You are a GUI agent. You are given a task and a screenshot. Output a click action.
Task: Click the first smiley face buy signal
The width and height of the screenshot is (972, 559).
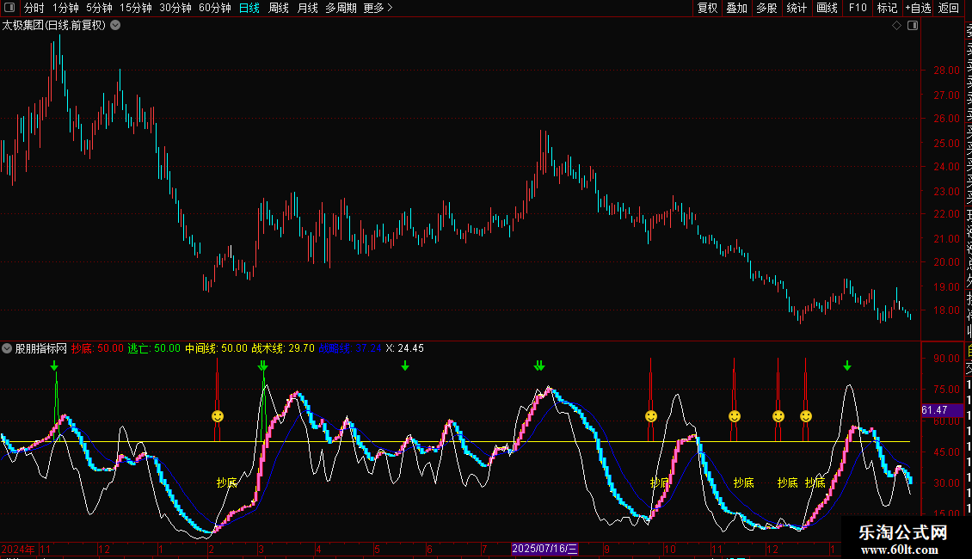coord(218,416)
